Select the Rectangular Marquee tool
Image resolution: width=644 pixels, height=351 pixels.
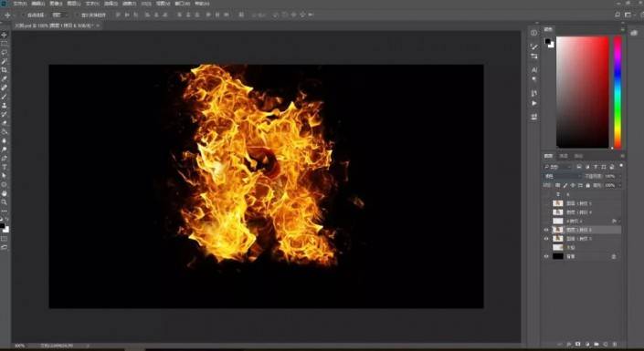[x=5, y=44]
